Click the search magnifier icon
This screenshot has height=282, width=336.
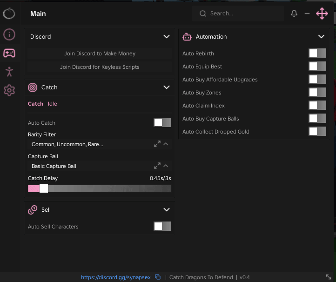point(203,13)
